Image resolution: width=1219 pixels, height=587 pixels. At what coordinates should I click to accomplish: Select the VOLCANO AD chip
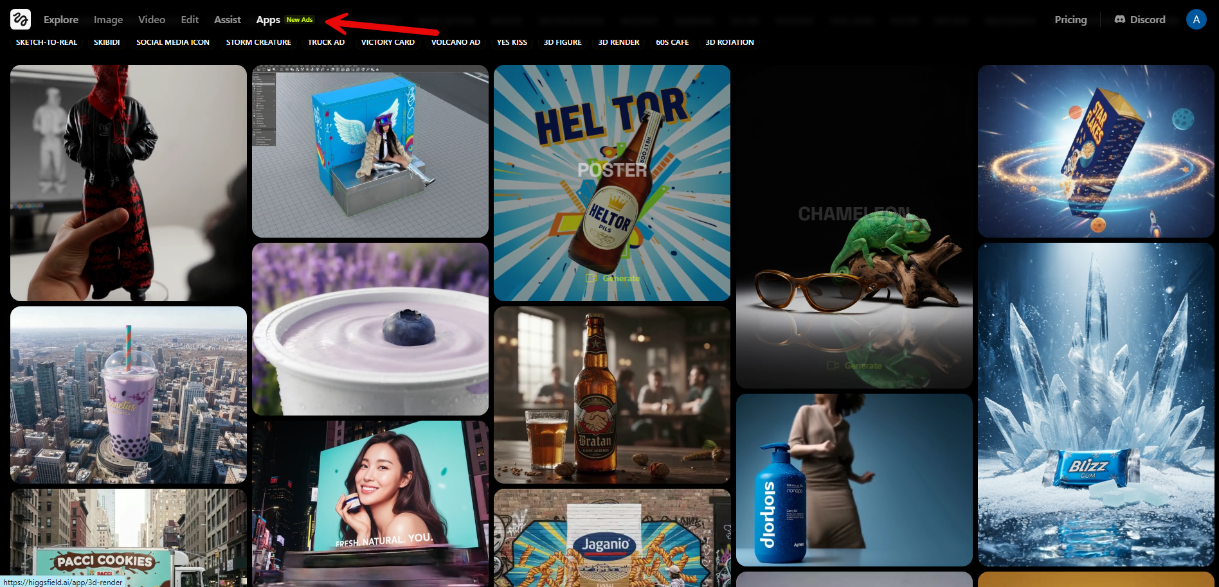click(x=455, y=42)
